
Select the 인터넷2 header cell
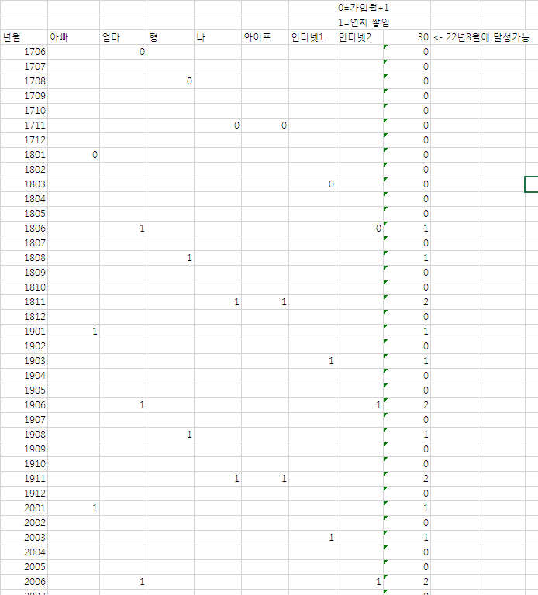pos(359,37)
